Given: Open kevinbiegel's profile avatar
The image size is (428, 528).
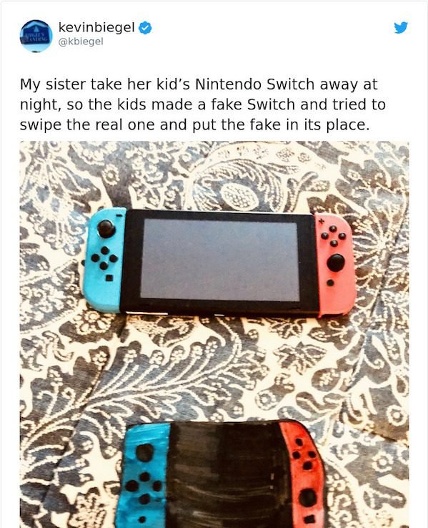Looking at the screenshot, I should coord(36,36).
